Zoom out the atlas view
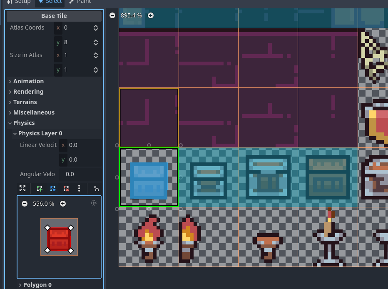 pos(112,15)
